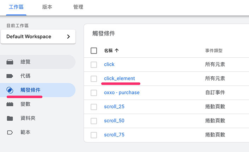Go to 變數 in the sidebar

[x=25, y=104]
